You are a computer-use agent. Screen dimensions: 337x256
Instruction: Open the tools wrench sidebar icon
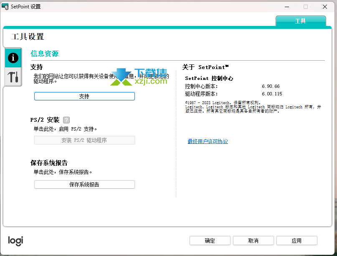coord(13,77)
